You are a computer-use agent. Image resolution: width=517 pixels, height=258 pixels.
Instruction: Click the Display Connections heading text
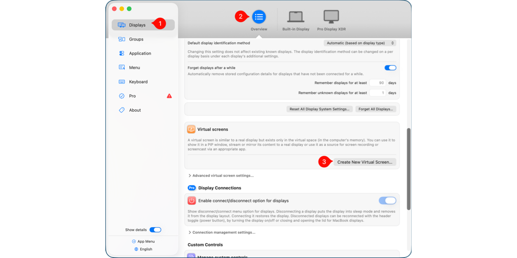(x=220, y=188)
